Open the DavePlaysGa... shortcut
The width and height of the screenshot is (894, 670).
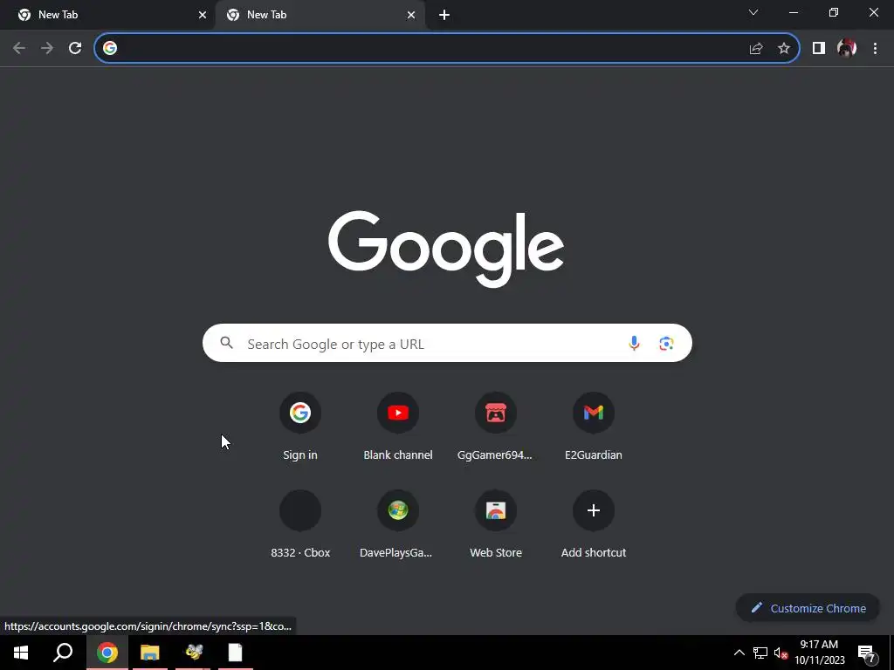click(398, 524)
